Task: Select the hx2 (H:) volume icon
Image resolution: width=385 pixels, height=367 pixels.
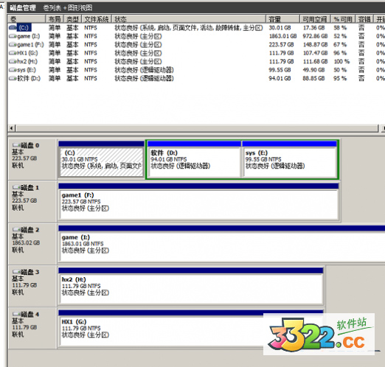Action: coord(13,61)
